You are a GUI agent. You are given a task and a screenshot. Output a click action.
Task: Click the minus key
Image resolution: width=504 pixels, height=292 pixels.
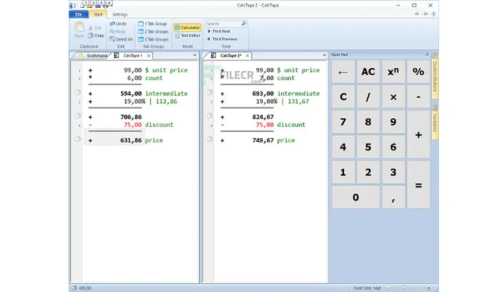pyautogui.click(x=418, y=97)
